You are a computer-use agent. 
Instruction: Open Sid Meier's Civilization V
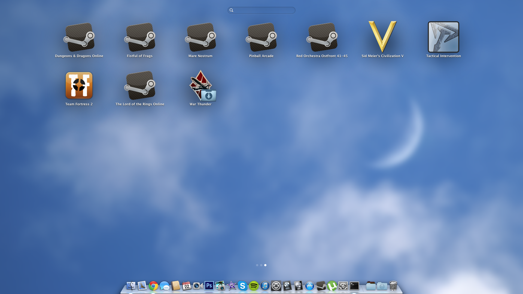382,37
